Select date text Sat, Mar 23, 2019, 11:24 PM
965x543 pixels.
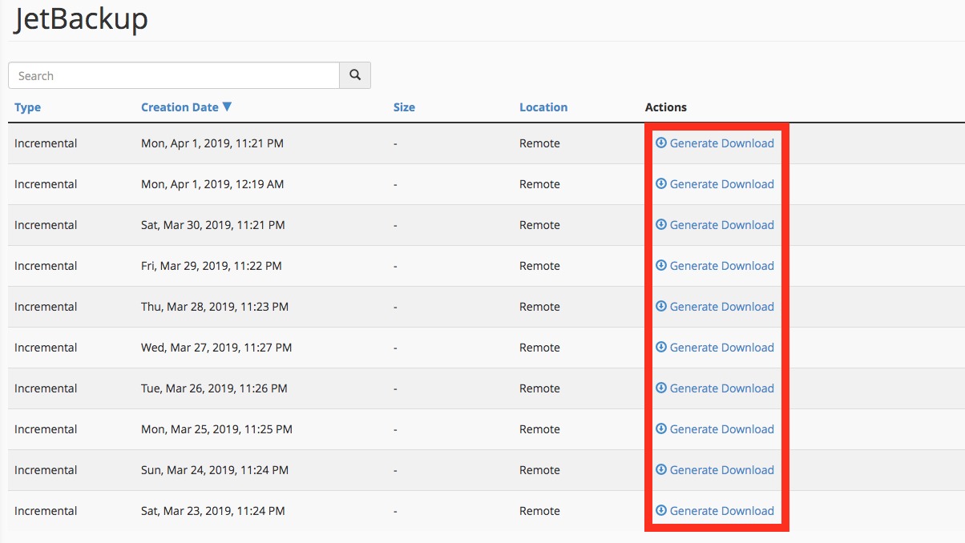click(x=213, y=511)
